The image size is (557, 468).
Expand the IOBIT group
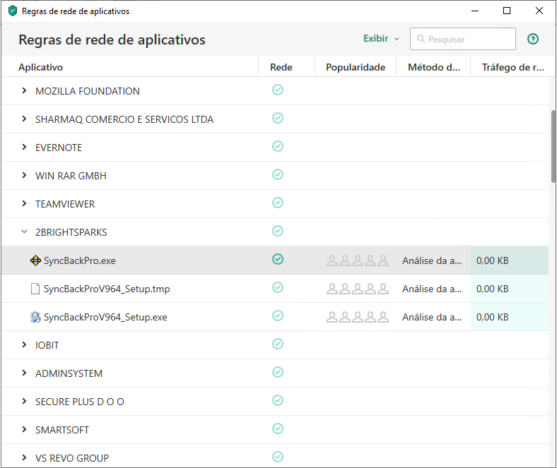pos(24,344)
